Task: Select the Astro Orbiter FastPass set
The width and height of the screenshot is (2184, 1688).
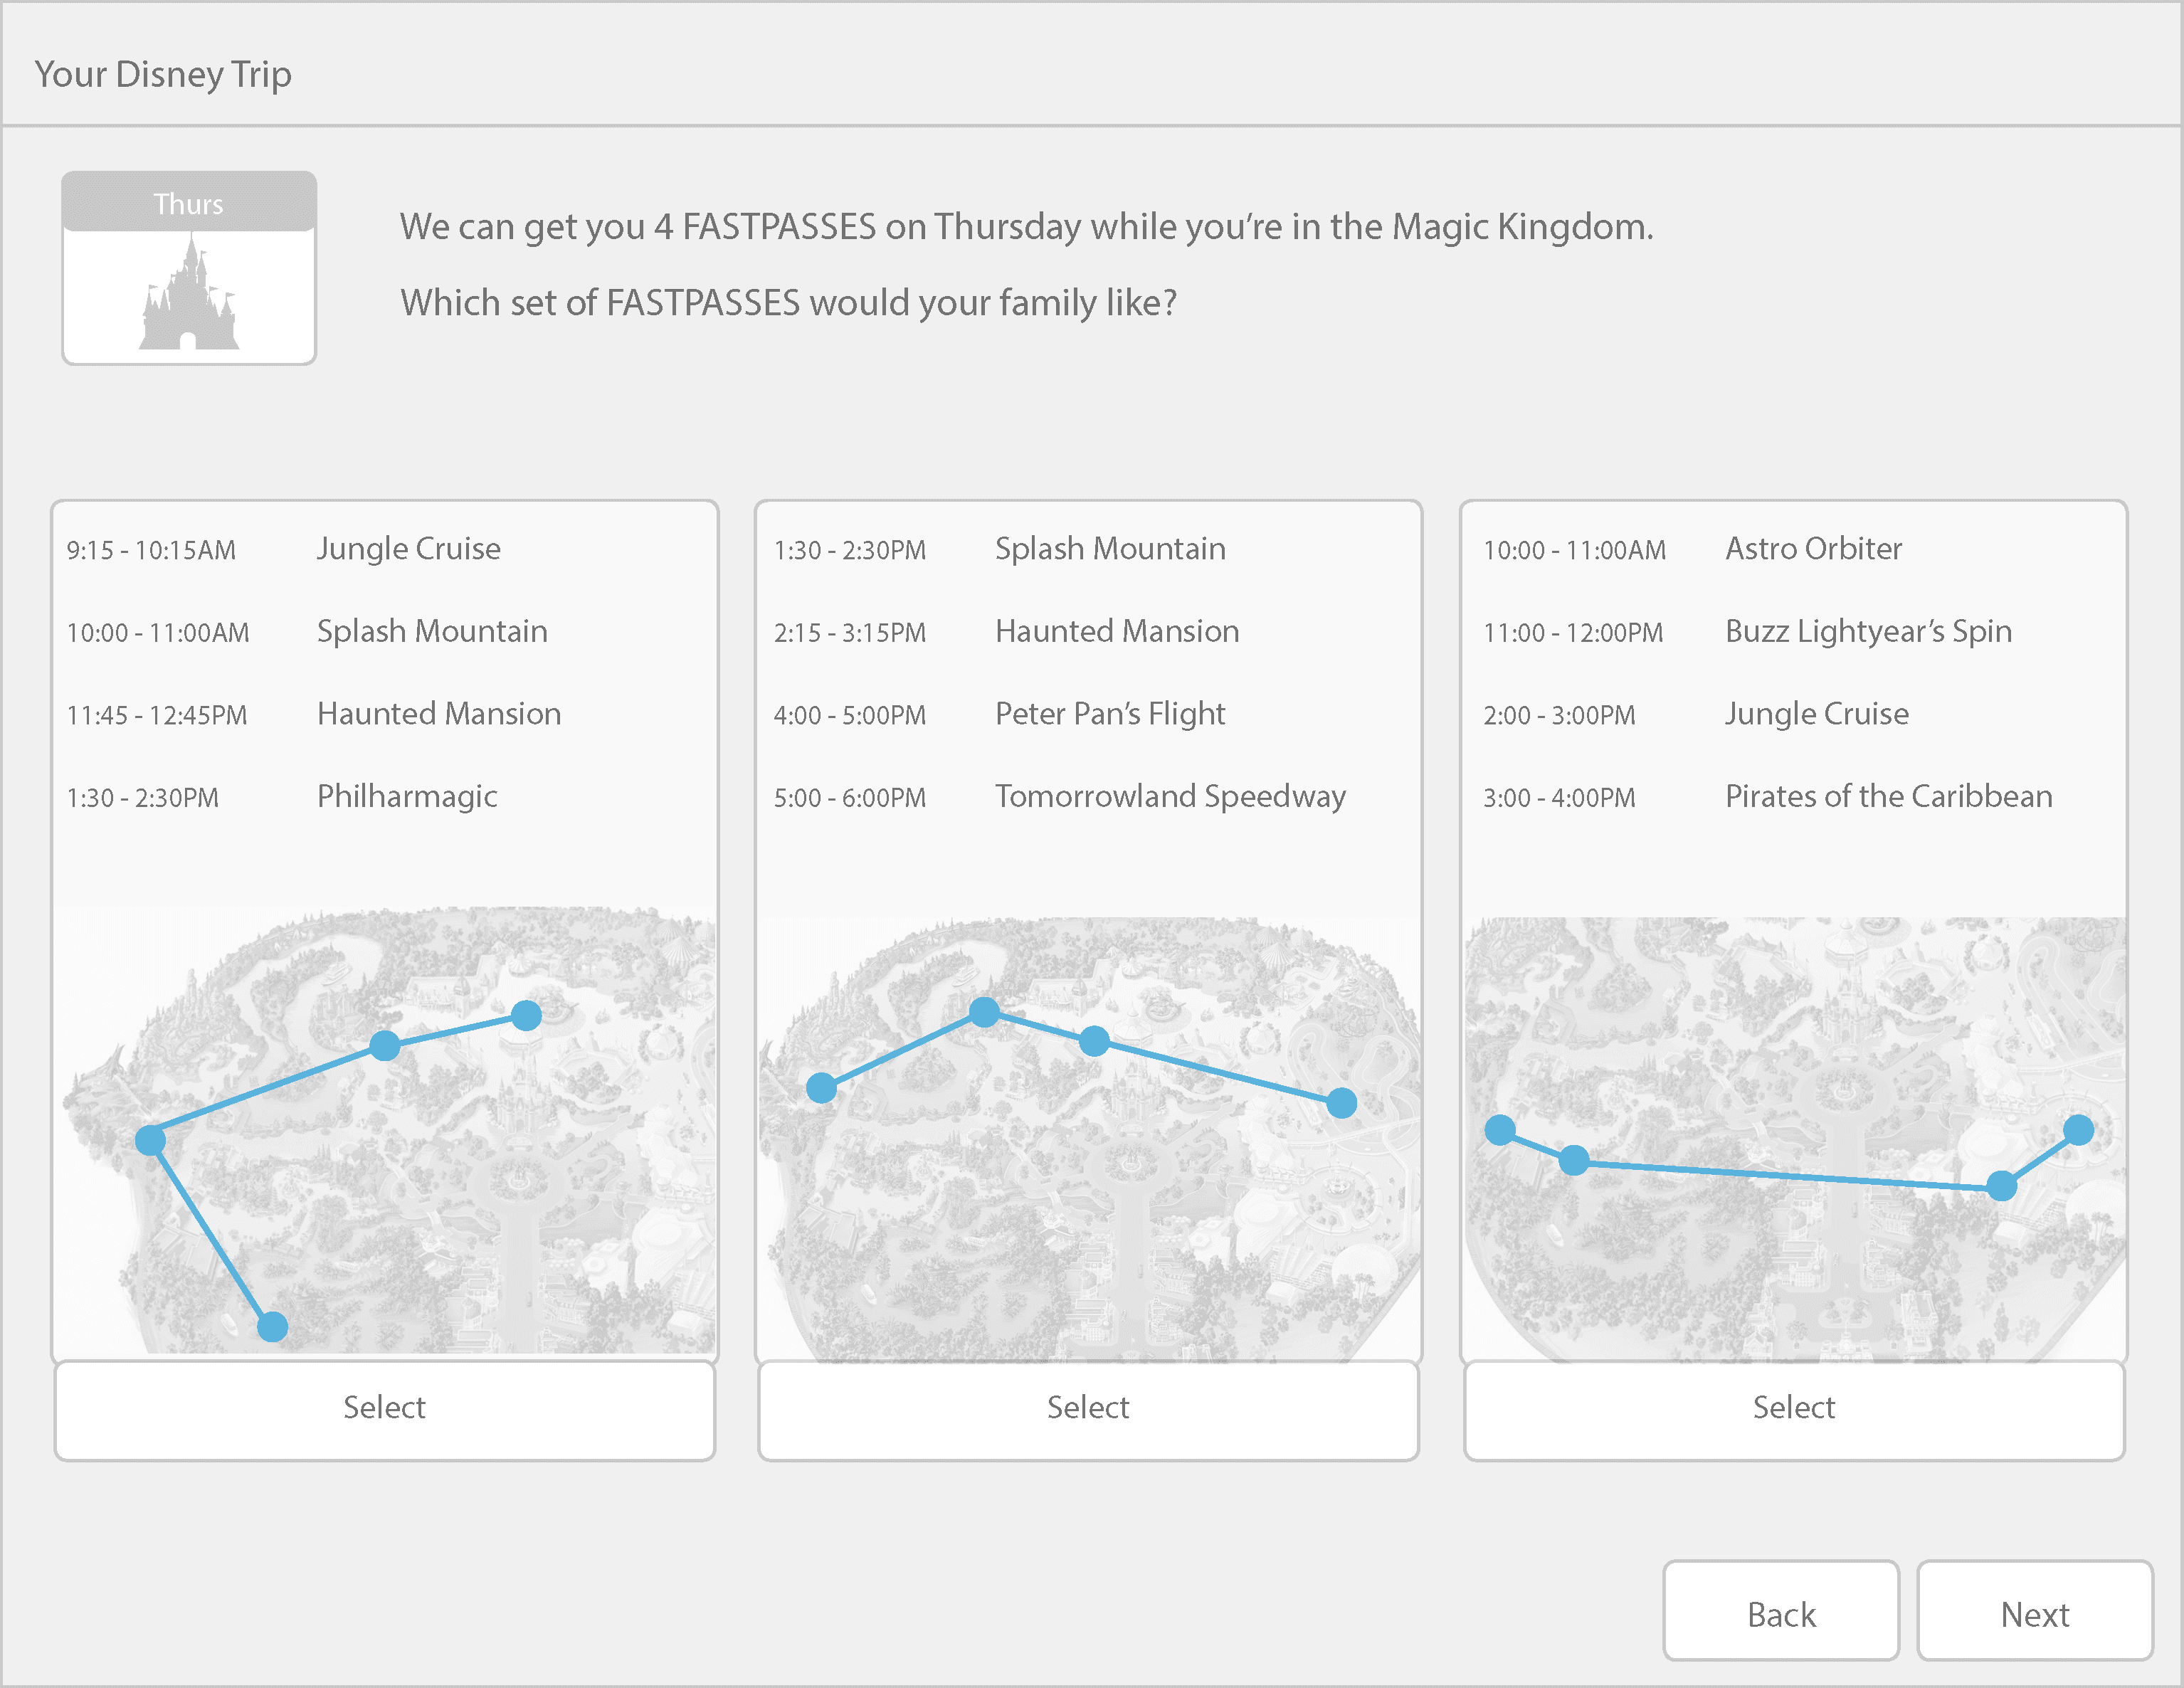Action: (1793, 1408)
